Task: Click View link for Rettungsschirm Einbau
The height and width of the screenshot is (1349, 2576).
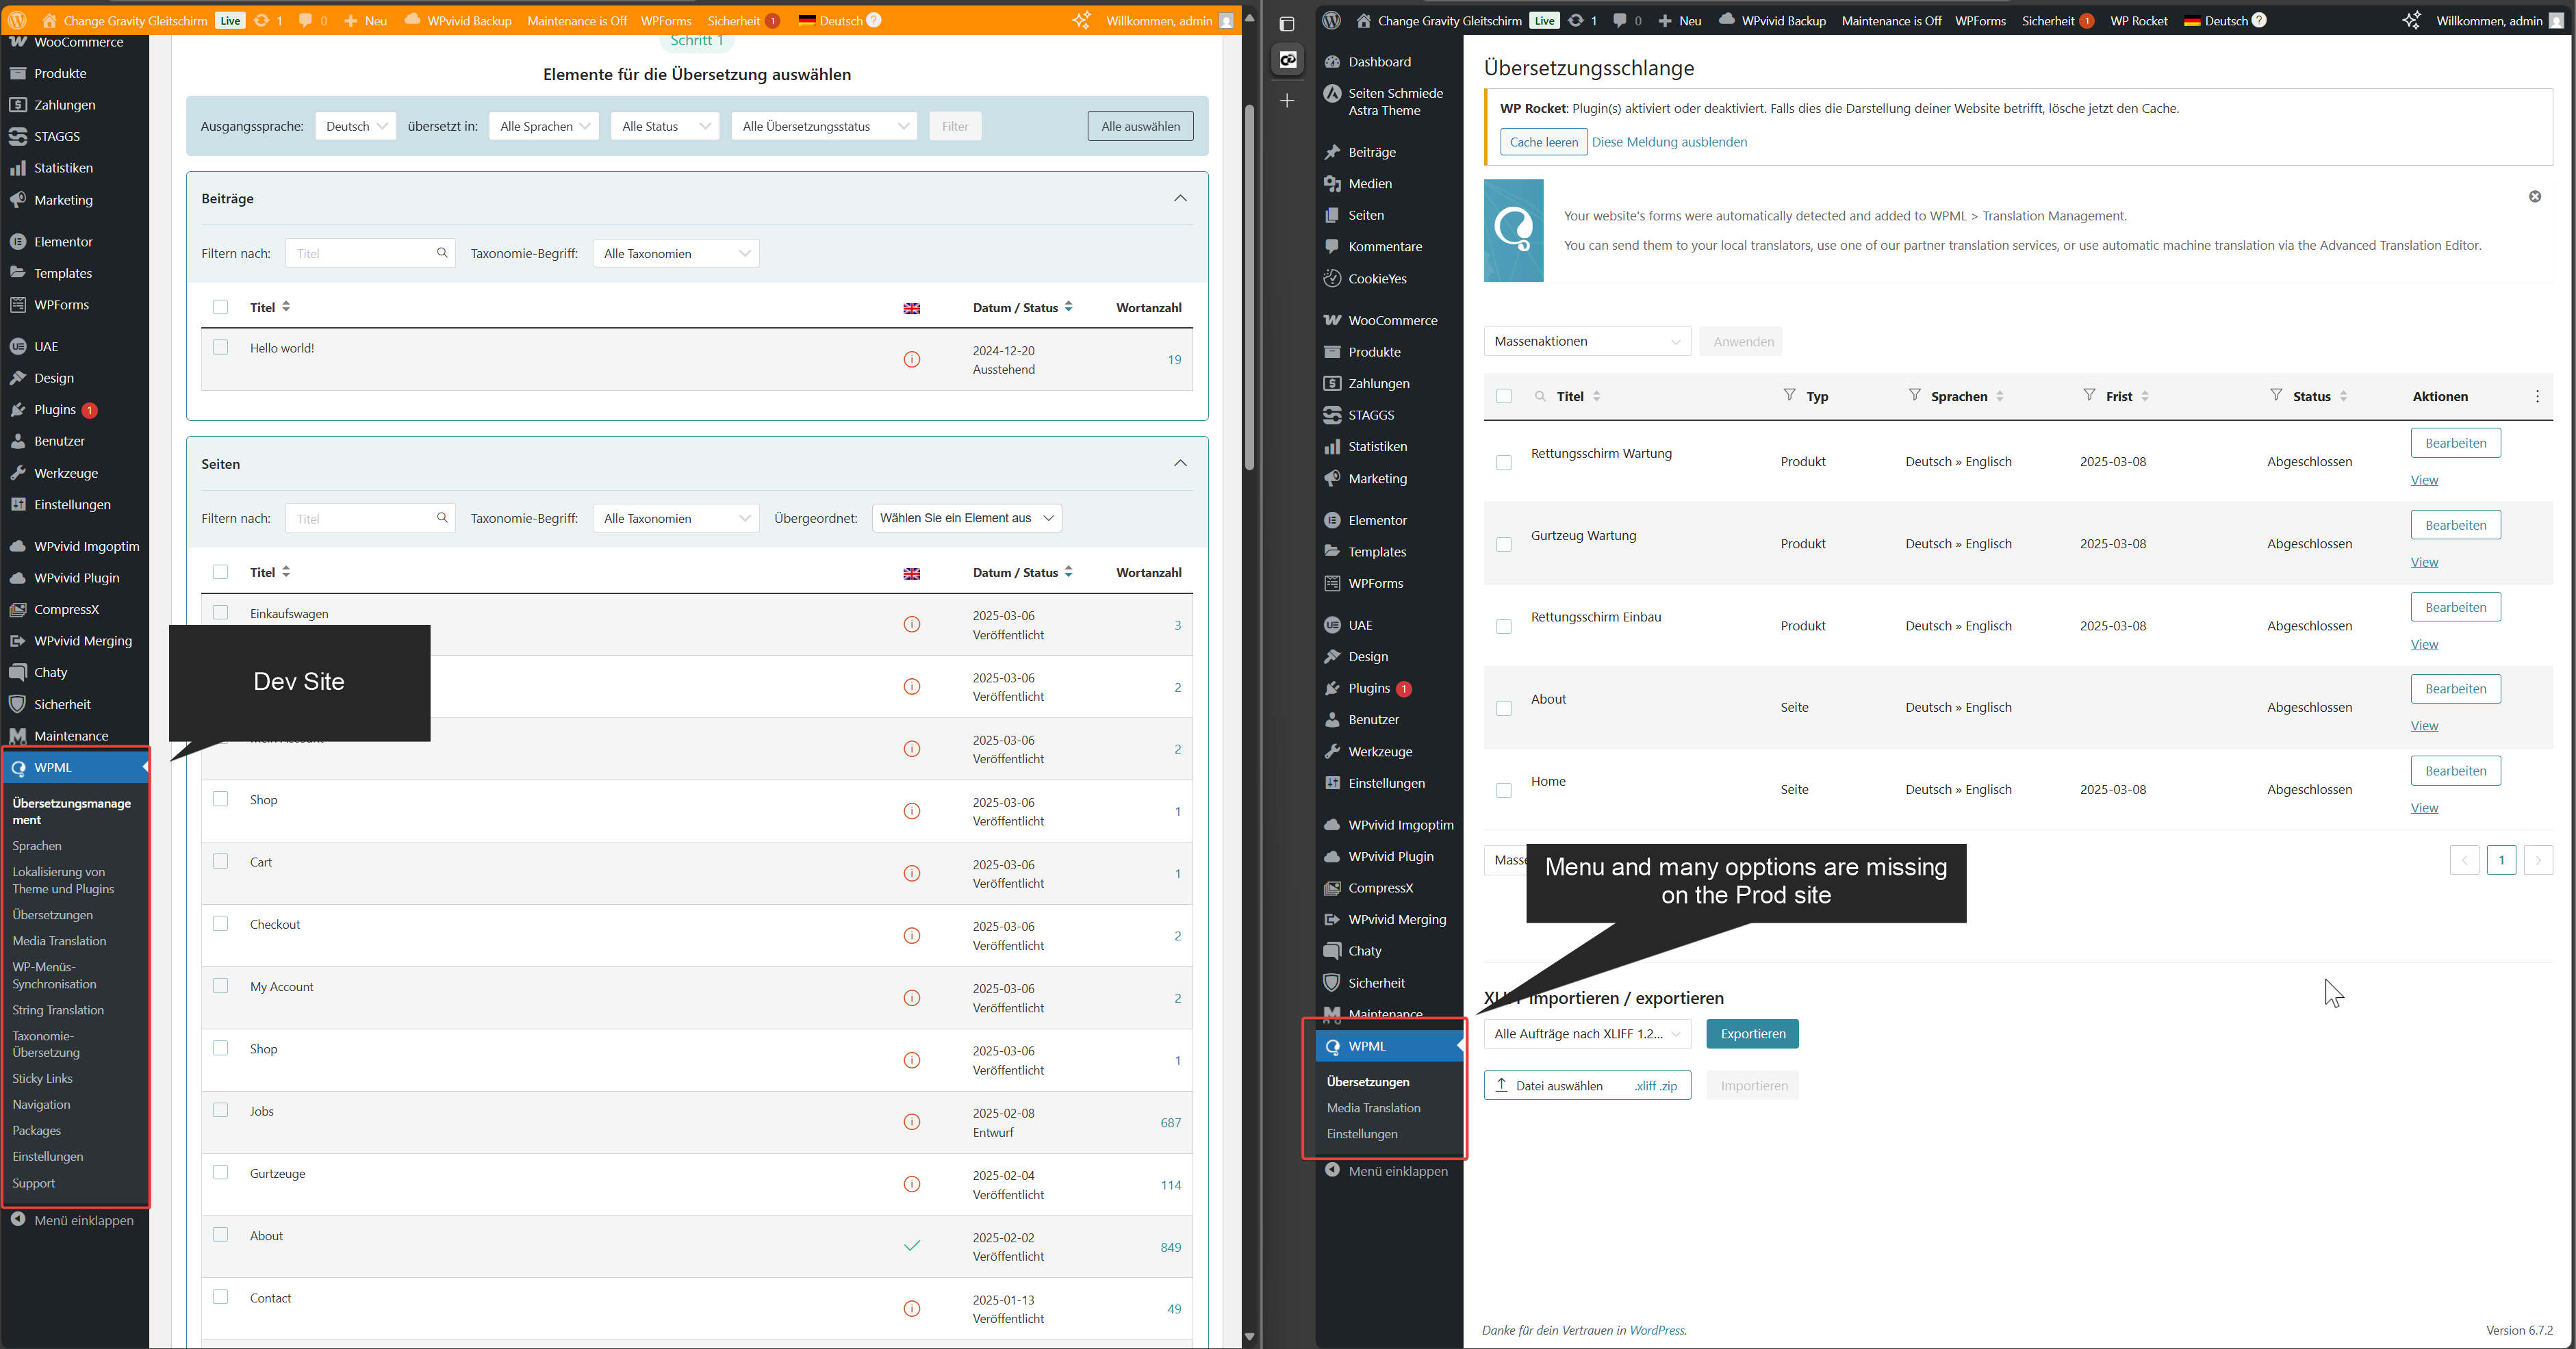Action: (x=2424, y=644)
